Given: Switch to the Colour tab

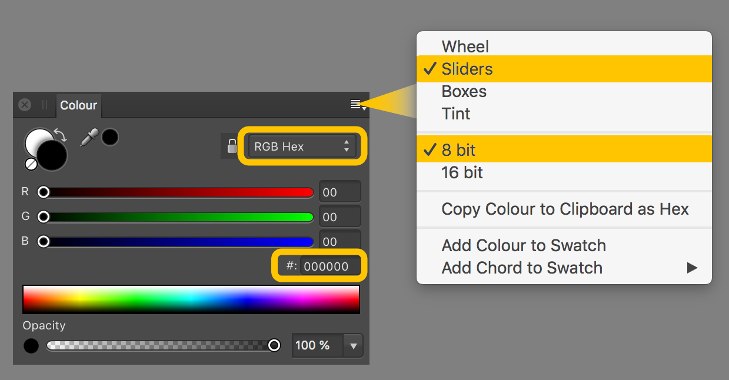Looking at the screenshot, I should (x=78, y=105).
